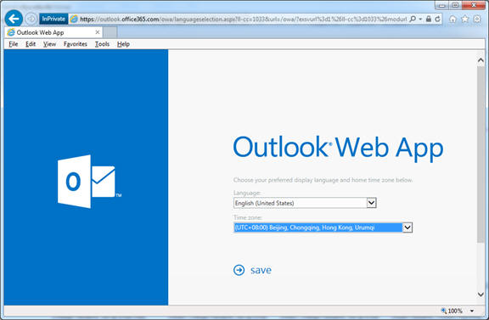Open the zoom level 100% dropdown arrow

[x=472, y=311]
